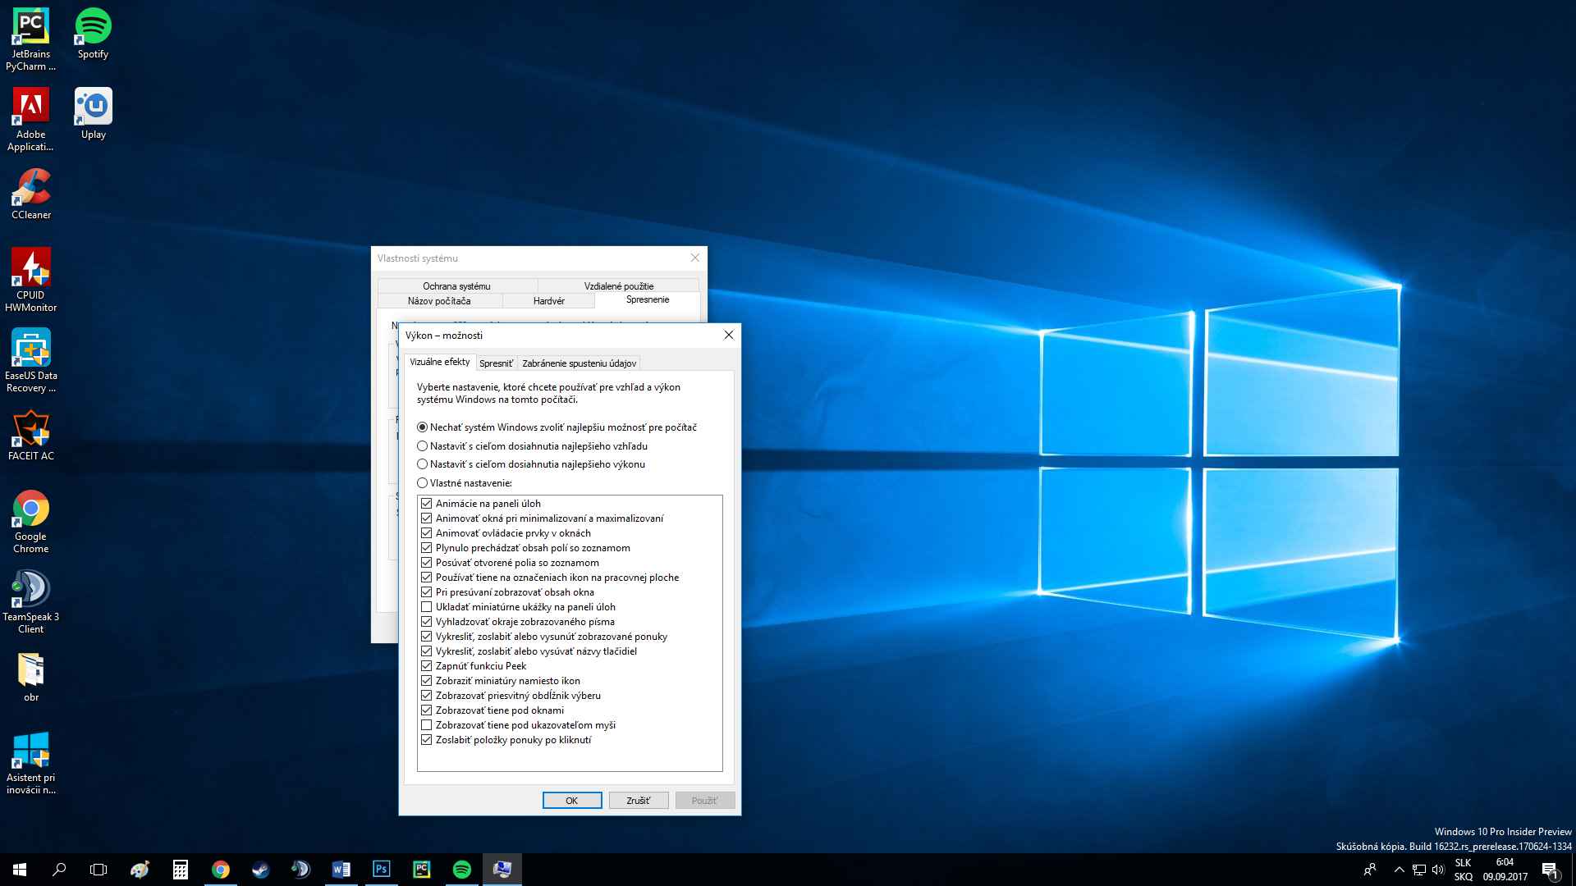Open Photoshop from the taskbar
The width and height of the screenshot is (1576, 886).
click(382, 870)
